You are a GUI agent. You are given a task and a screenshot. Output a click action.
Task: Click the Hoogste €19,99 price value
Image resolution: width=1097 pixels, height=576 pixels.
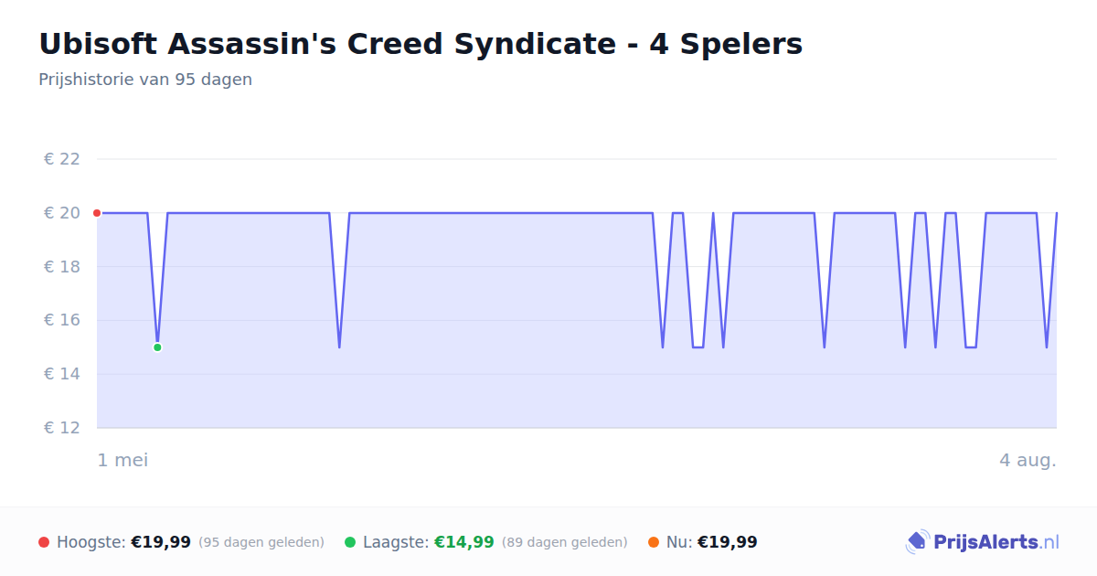[161, 542]
